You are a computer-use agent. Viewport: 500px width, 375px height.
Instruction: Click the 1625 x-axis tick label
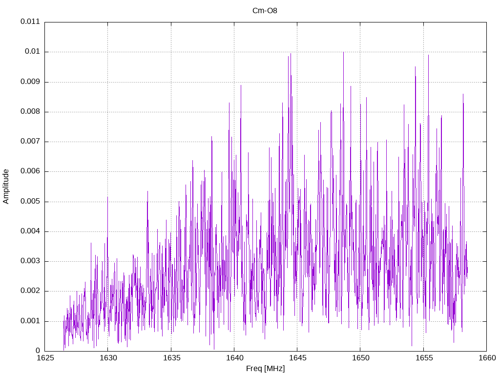pyautogui.click(x=45, y=358)
